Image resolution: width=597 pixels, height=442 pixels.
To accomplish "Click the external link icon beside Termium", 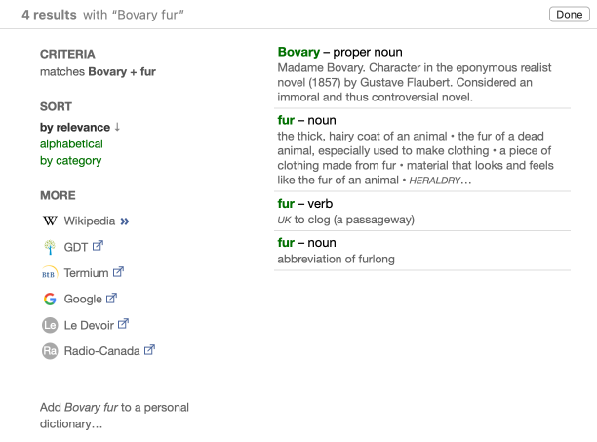I will (x=118, y=272).
